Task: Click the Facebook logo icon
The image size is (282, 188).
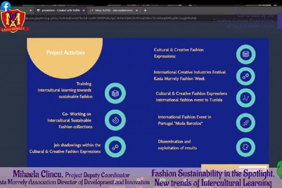Action: click(6, 6)
